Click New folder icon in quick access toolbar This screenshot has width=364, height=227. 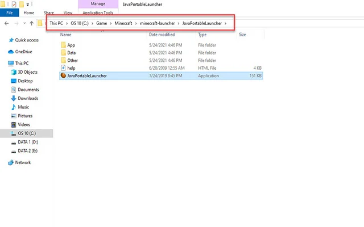pos(22,4)
